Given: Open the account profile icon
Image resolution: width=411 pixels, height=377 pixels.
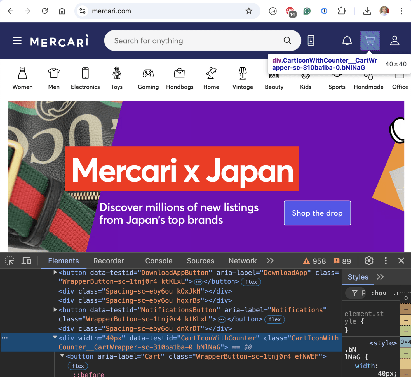Looking at the screenshot, I should point(394,41).
